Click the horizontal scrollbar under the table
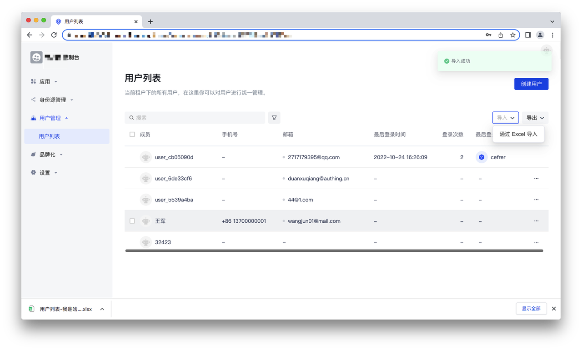The image size is (582, 350). [x=334, y=250]
